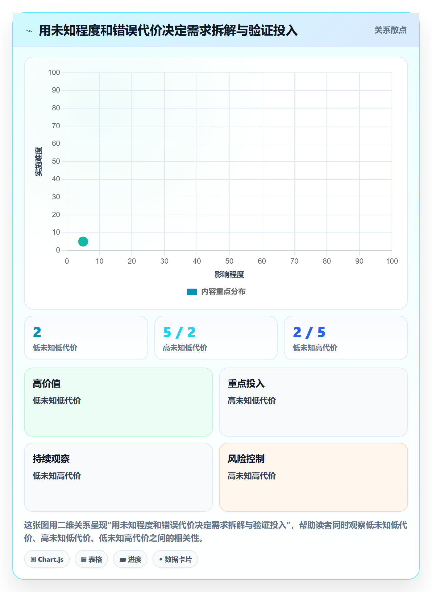The width and height of the screenshot is (432, 592).
Task: Open the 风险控制 quadrant card
Action: [314, 477]
